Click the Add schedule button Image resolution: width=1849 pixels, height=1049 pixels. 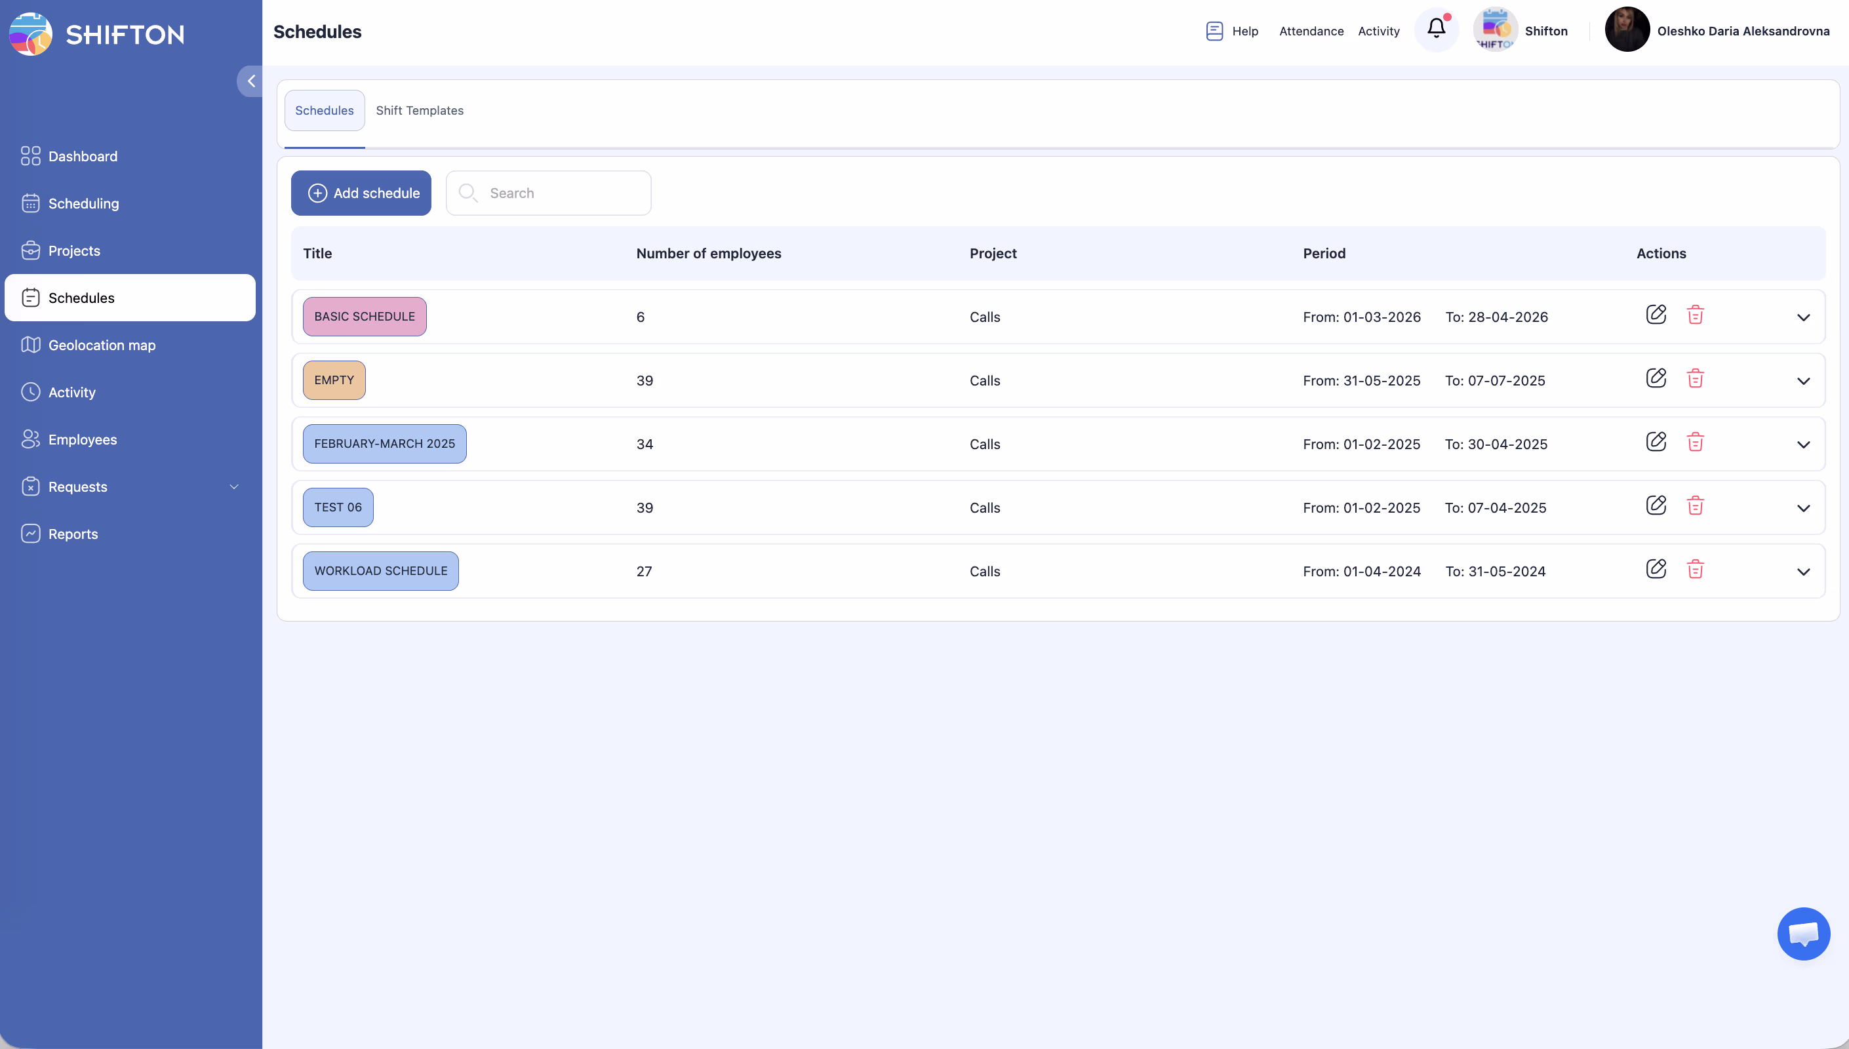point(361,193)
